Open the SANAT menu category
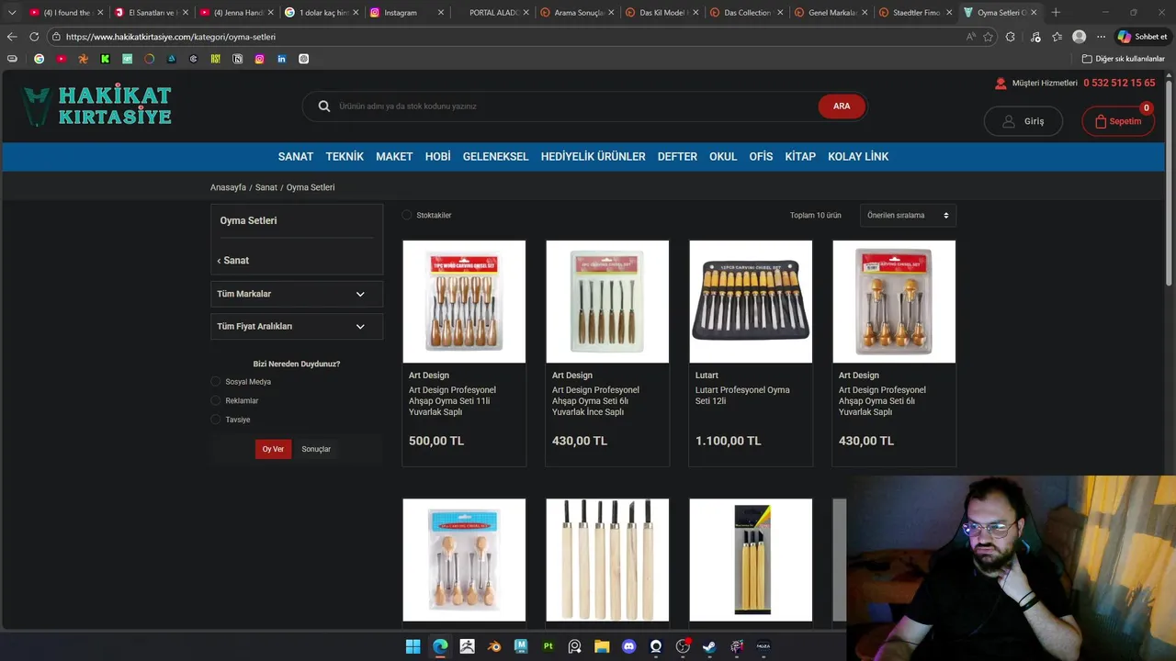This screenshot has height=661, width=1176. [296, 157]
